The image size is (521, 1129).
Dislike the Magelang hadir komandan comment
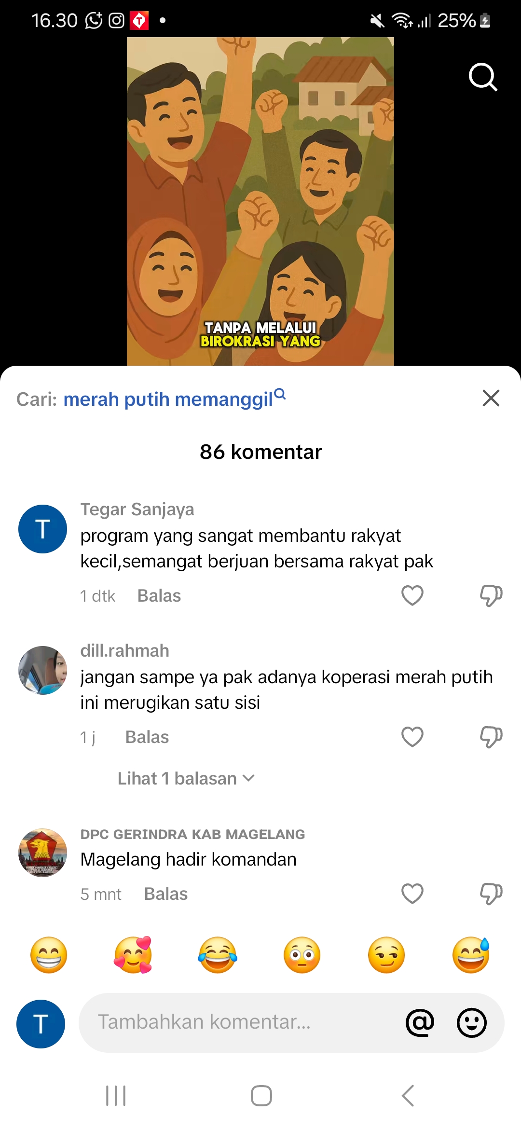pyautogui.click(x=491, y=894)
